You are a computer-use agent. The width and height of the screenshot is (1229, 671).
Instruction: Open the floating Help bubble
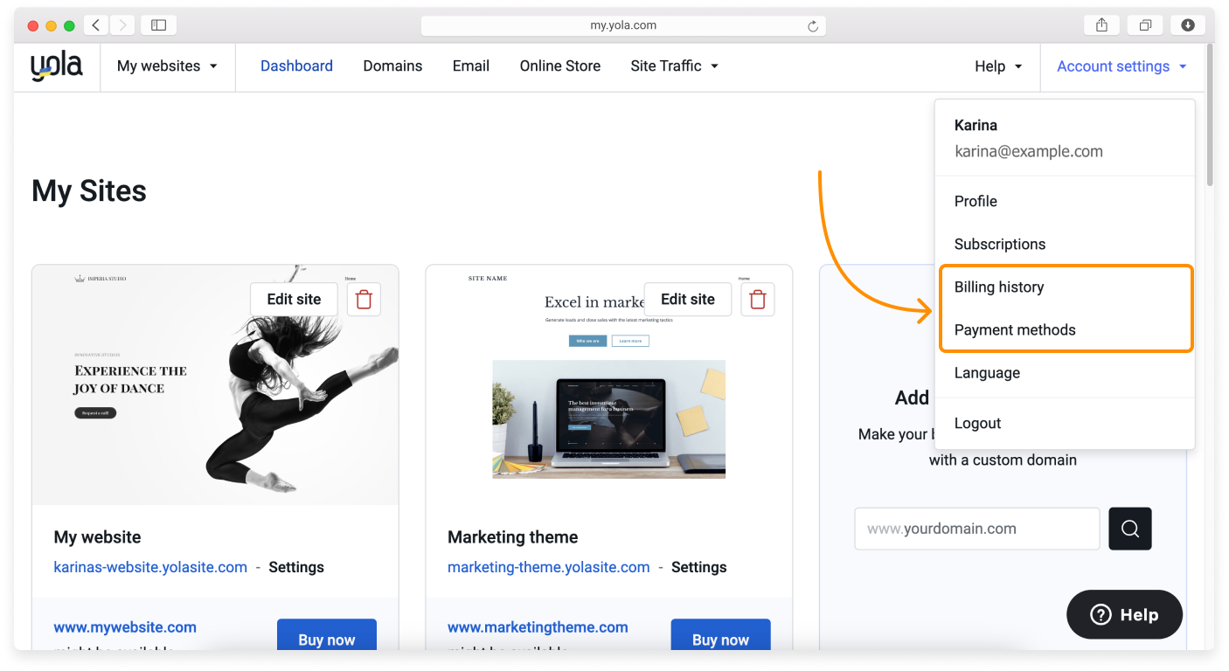coord(1124,614)
